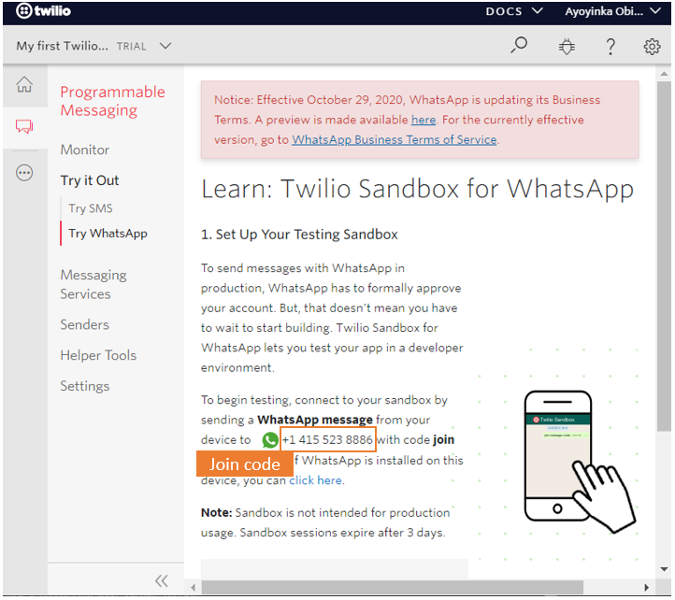Select Monitor in the sidebar

point(85,150)
